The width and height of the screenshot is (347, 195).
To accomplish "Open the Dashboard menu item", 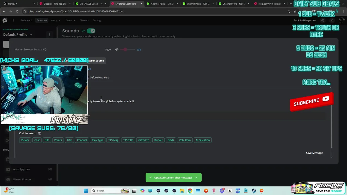I will [26, 20].
